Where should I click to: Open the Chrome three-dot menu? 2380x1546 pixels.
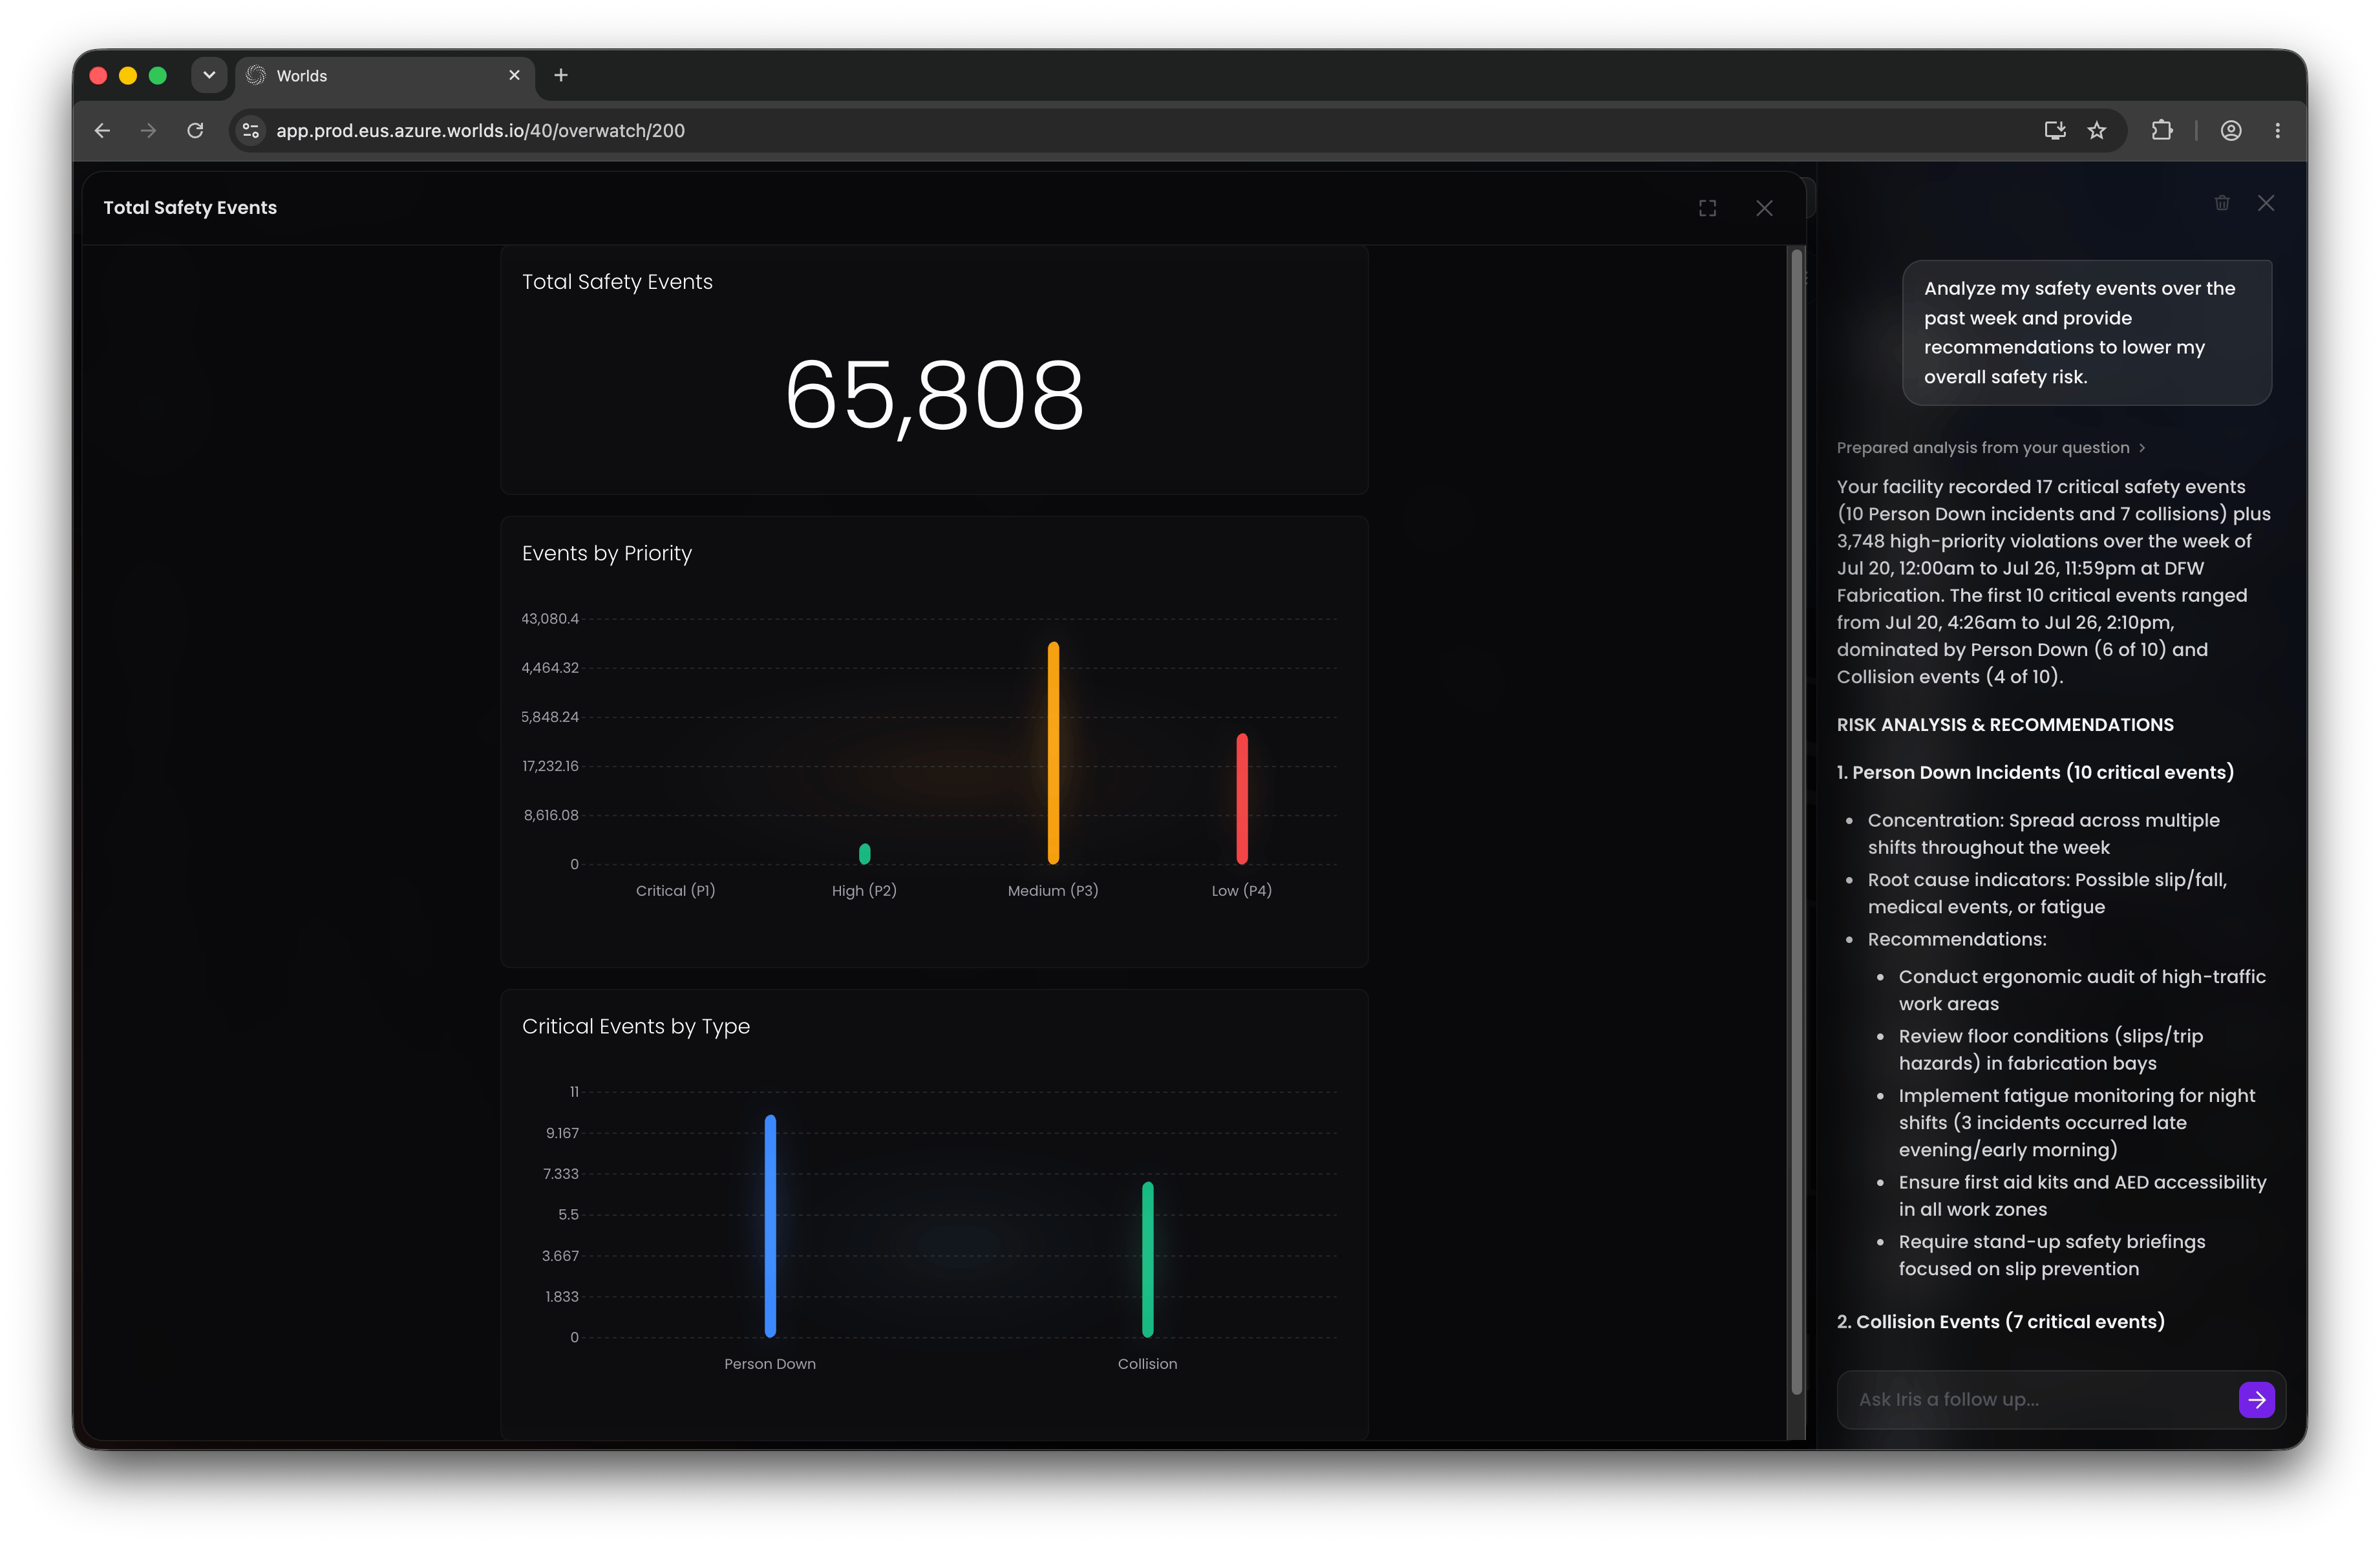2278,130
